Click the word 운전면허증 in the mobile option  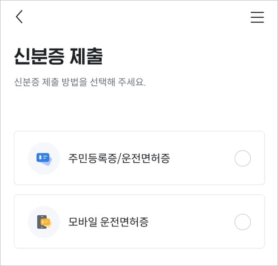click(x=125, y=222)
